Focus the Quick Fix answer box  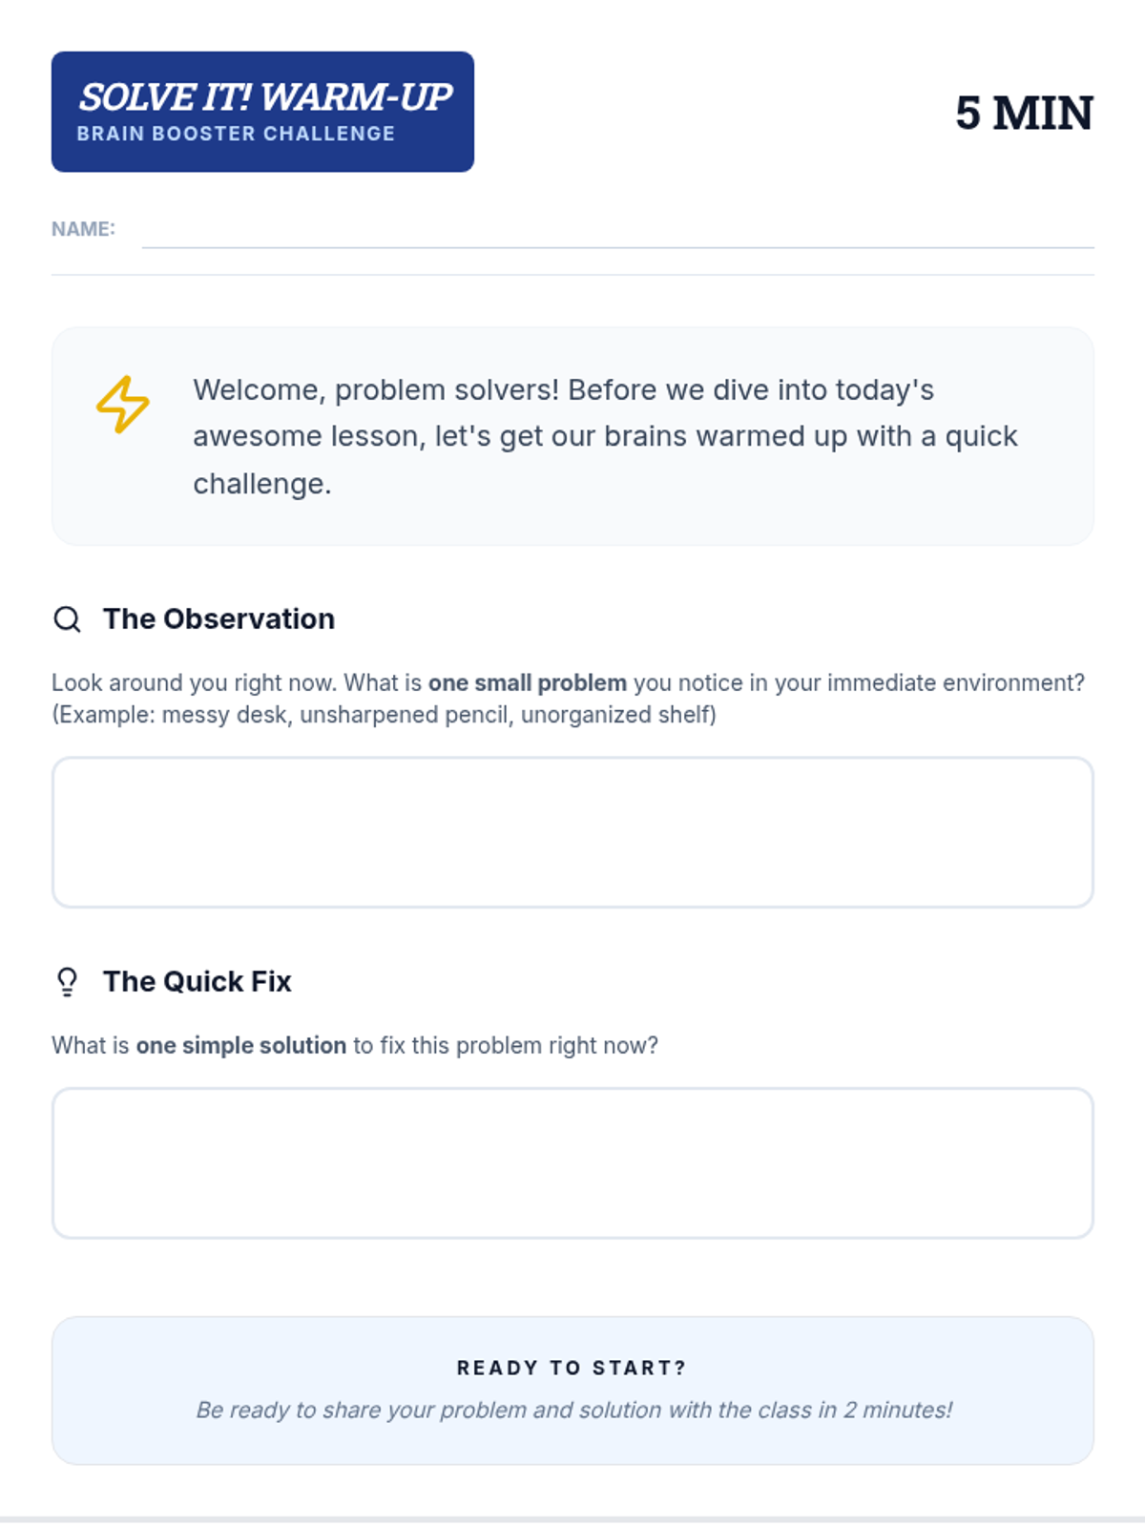(572, 1162)
